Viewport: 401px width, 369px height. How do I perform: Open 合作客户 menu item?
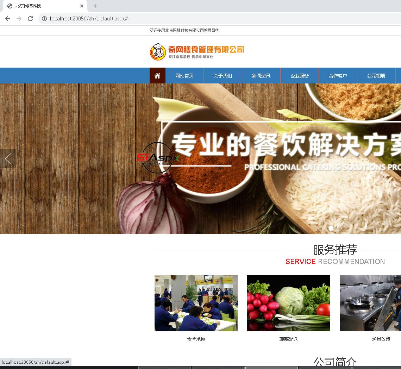click(338, 76)
